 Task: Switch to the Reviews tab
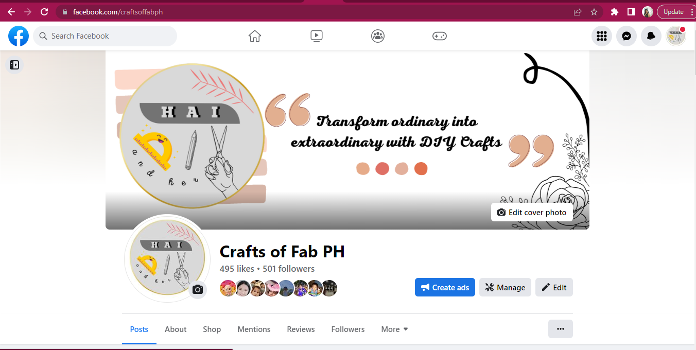[301, 329]
